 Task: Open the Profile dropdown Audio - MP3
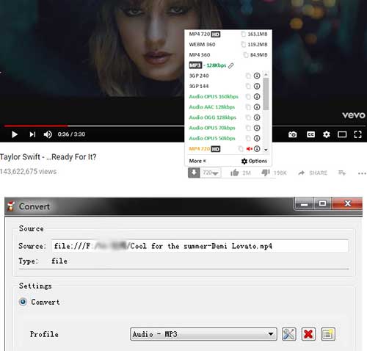[x=203, y=334]
